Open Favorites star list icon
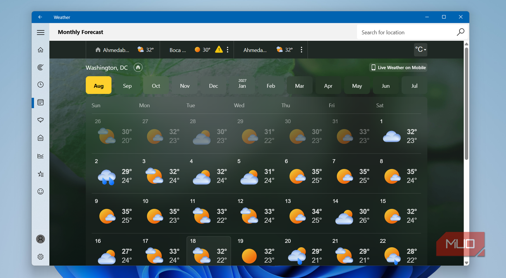The height and width of the screenshot is (278, 506). [x=40, y=174]
